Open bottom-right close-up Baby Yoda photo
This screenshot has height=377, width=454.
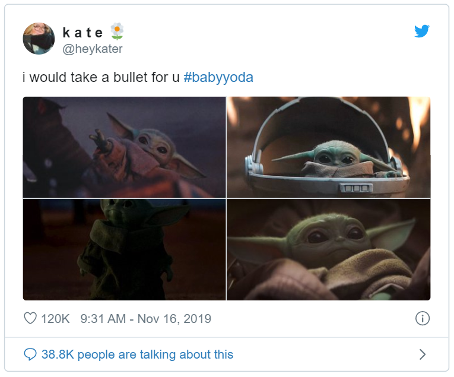(x=328, y=249)
